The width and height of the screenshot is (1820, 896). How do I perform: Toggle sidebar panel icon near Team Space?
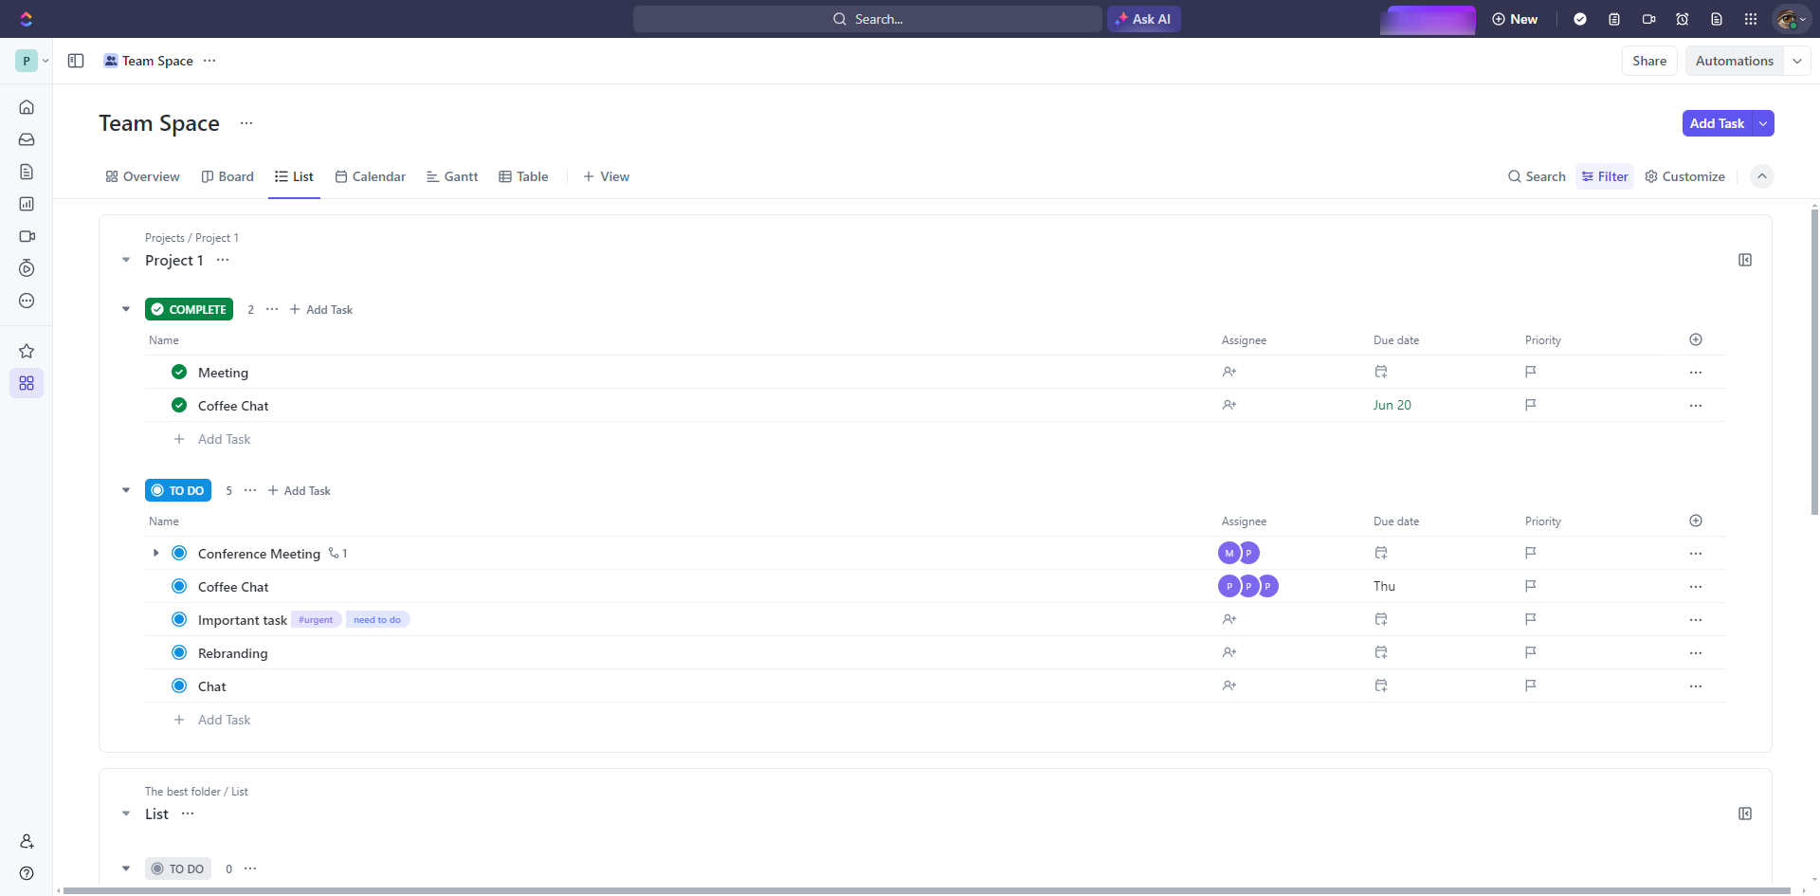tap(76, 61)
